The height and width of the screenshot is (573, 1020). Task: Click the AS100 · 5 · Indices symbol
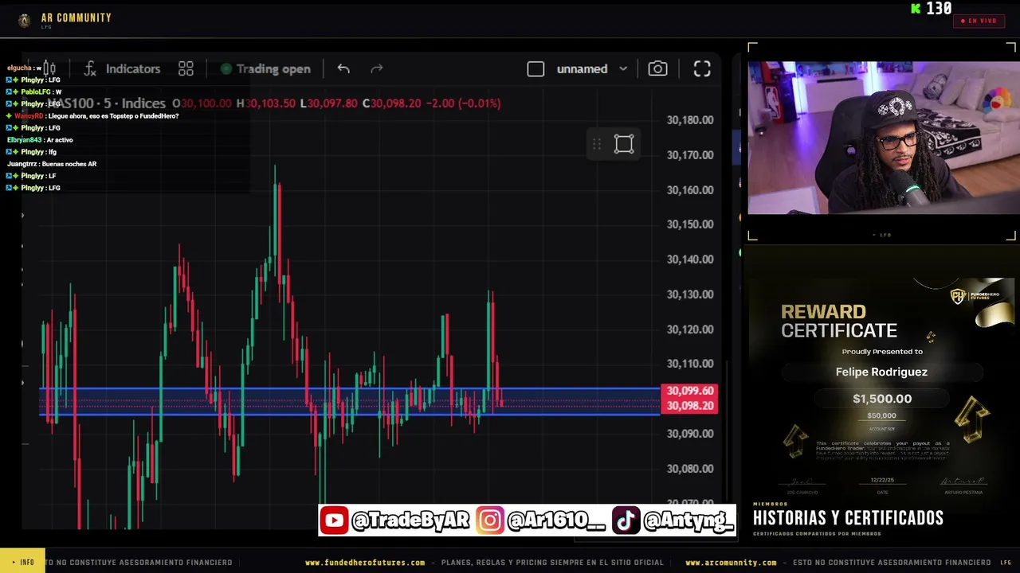107,103
